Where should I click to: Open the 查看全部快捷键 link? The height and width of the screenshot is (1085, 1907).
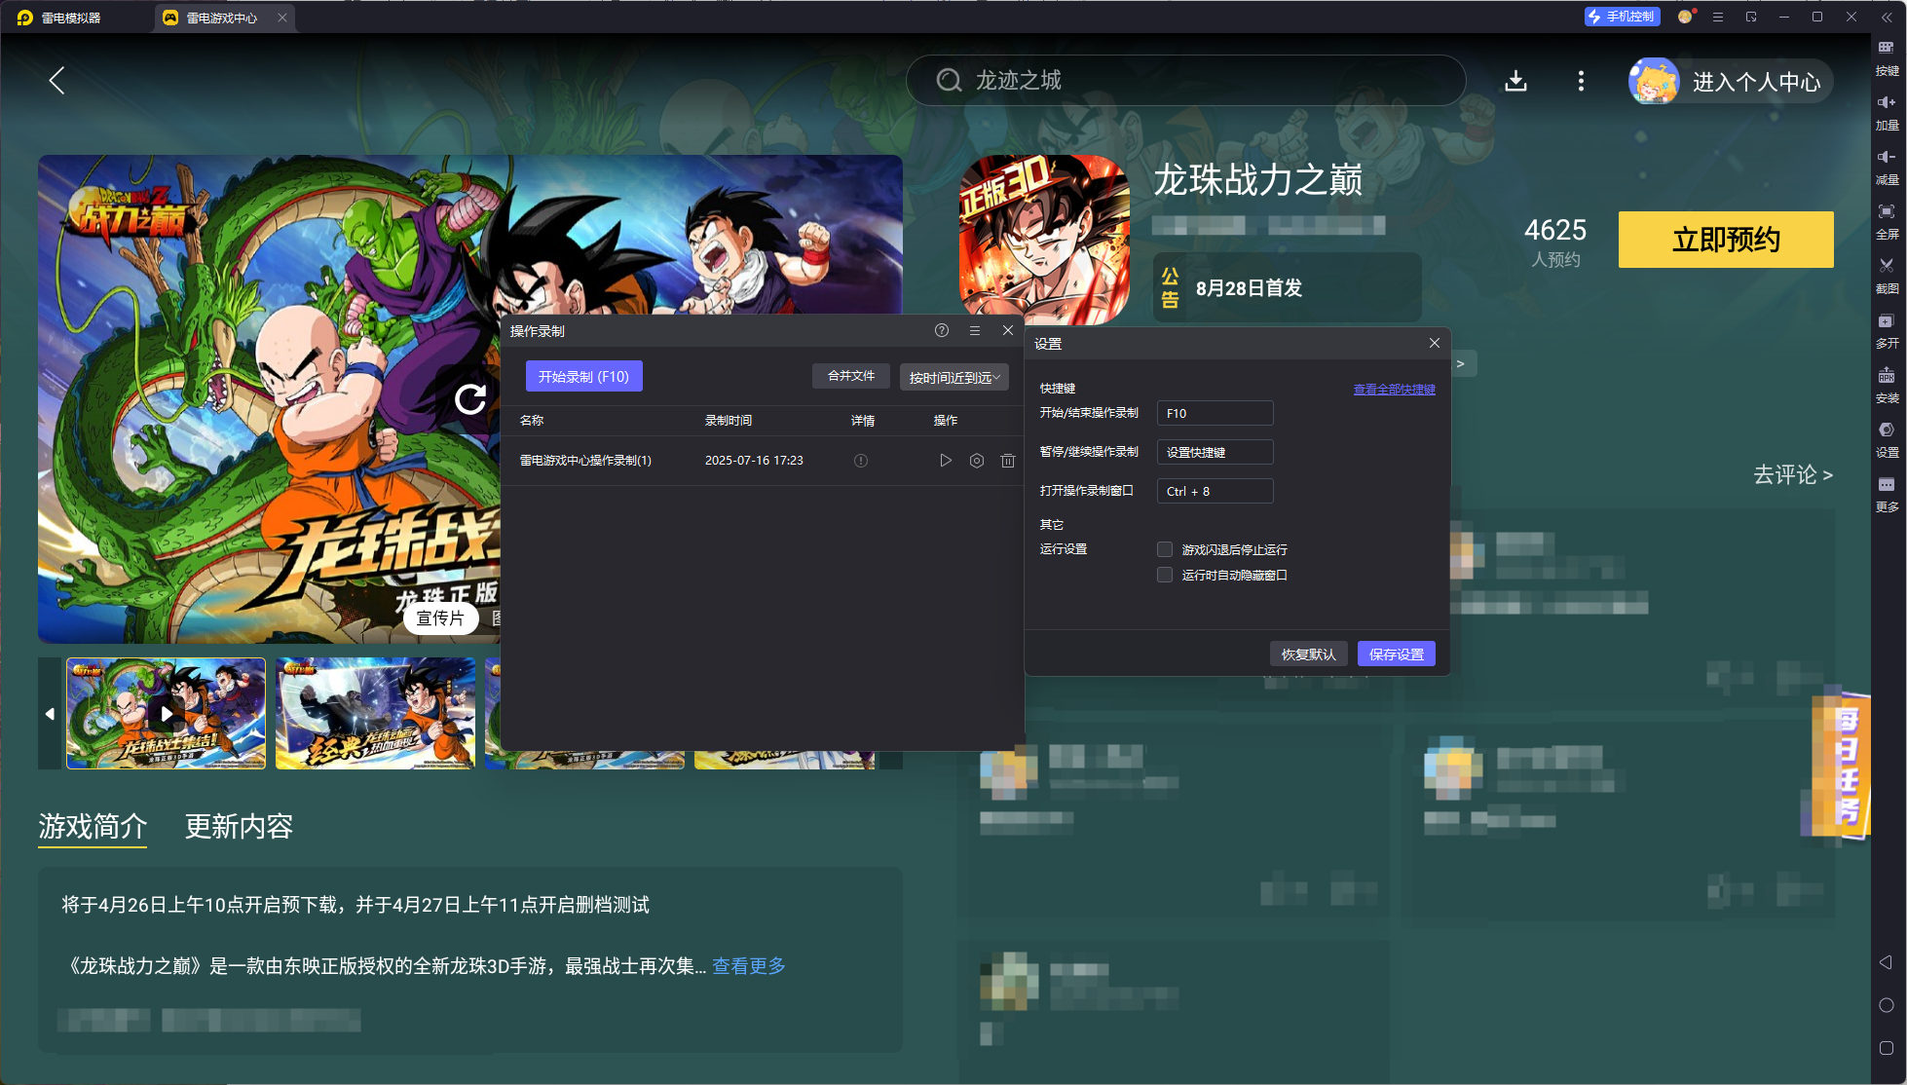click(x=1394, y=390)
